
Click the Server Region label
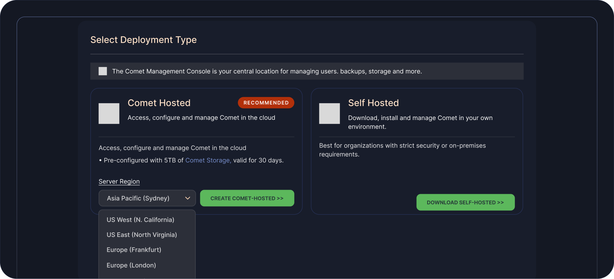click(x=119, y=181)
